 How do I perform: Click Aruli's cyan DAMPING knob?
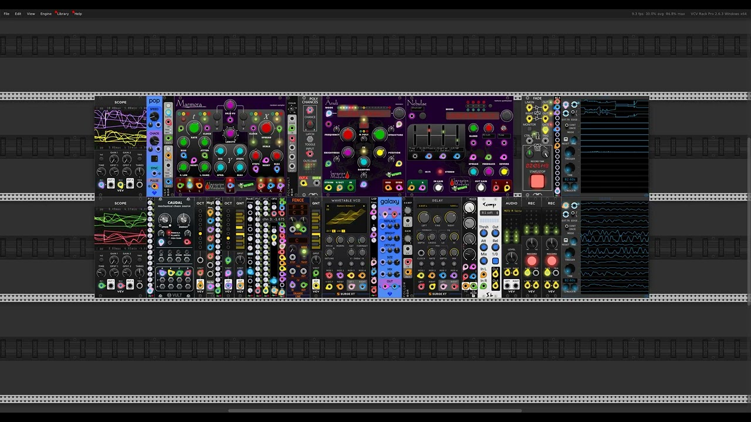[364, 162]
